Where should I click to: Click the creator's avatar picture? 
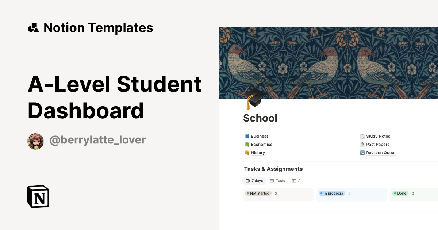pyautogui.click(x=35, y=141)
